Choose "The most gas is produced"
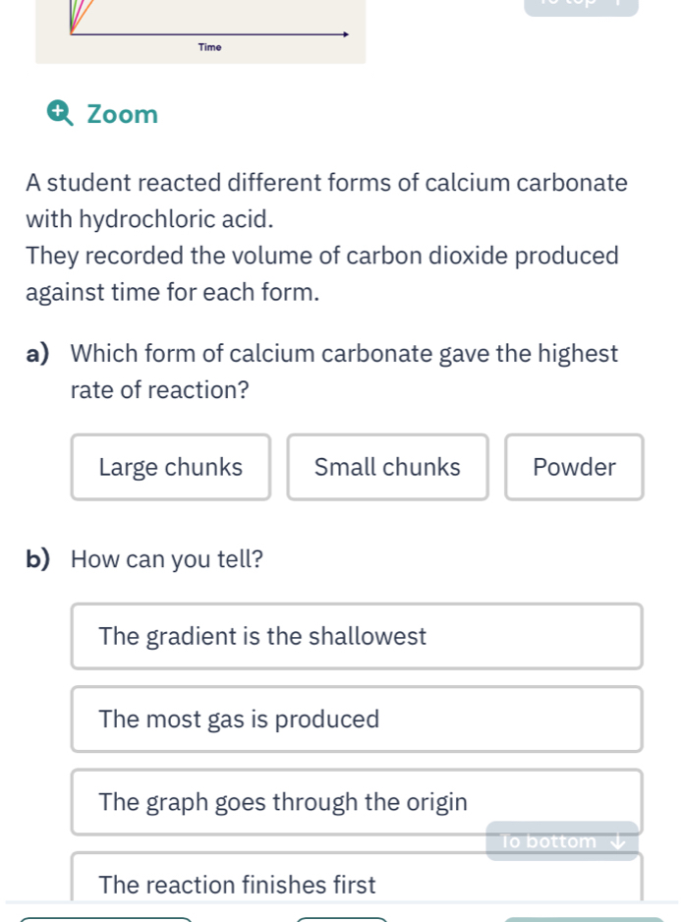This screenshot has height=922, width=681. [357, 720]
